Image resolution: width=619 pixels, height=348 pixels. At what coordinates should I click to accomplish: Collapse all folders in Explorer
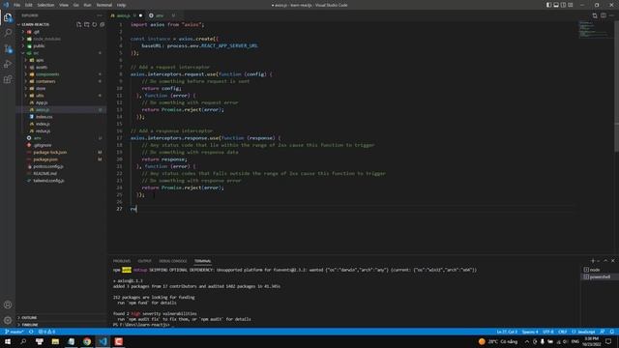[x=102, y=24]
